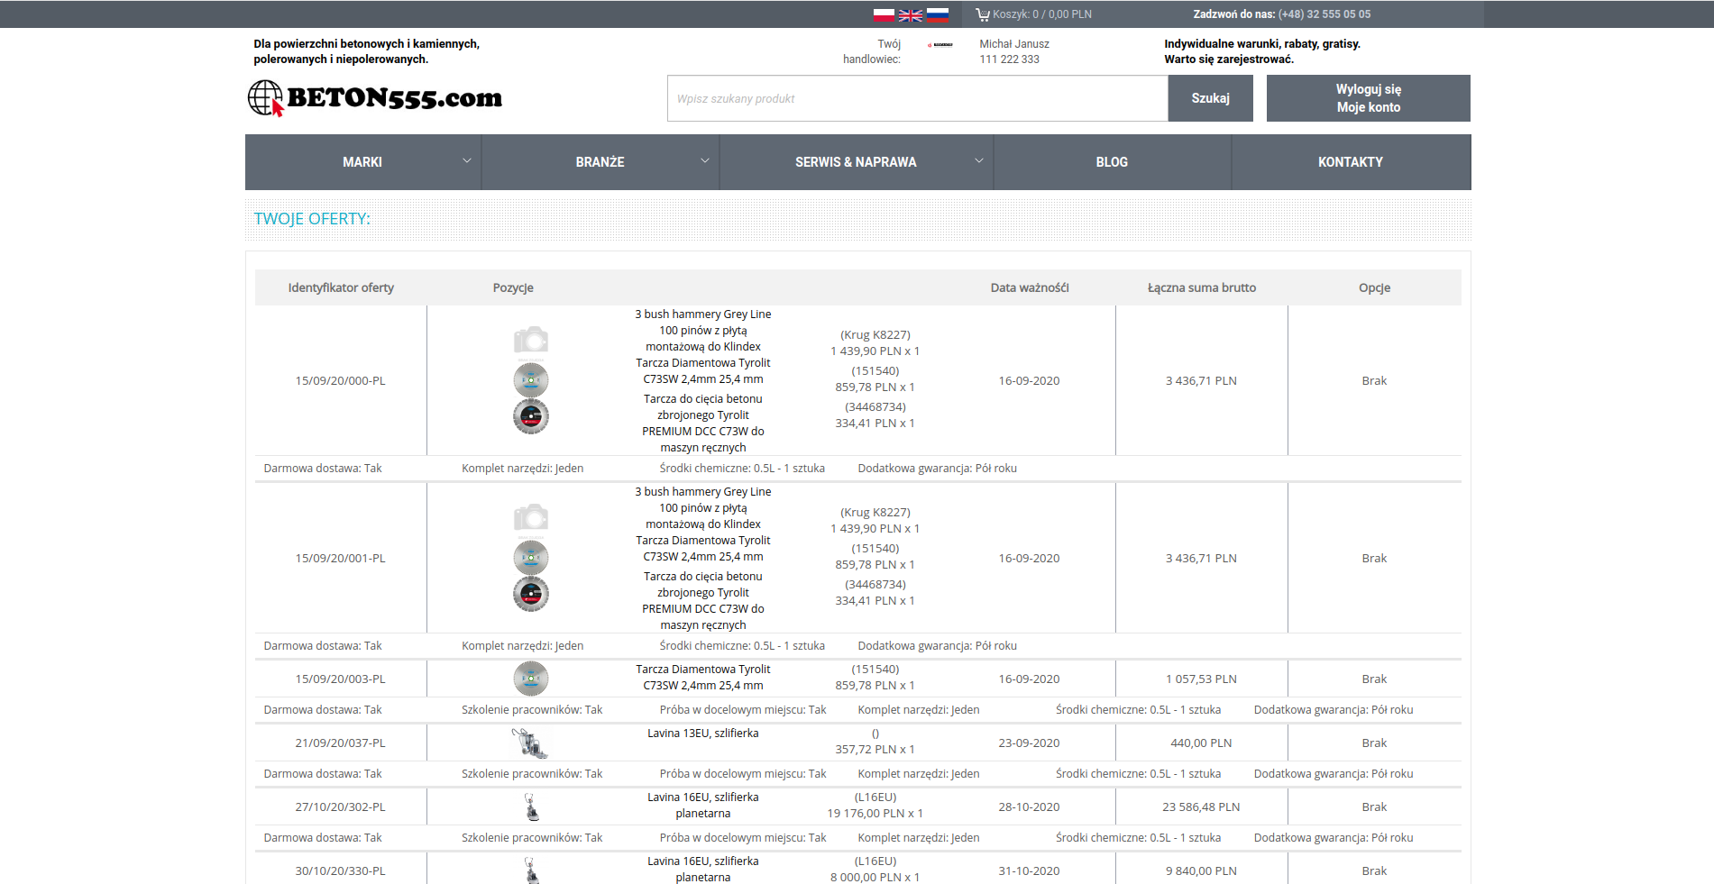Click offer ID 15/09/20/001-PL
This screenshot has width=1714, height=884.
coord(340,559)
